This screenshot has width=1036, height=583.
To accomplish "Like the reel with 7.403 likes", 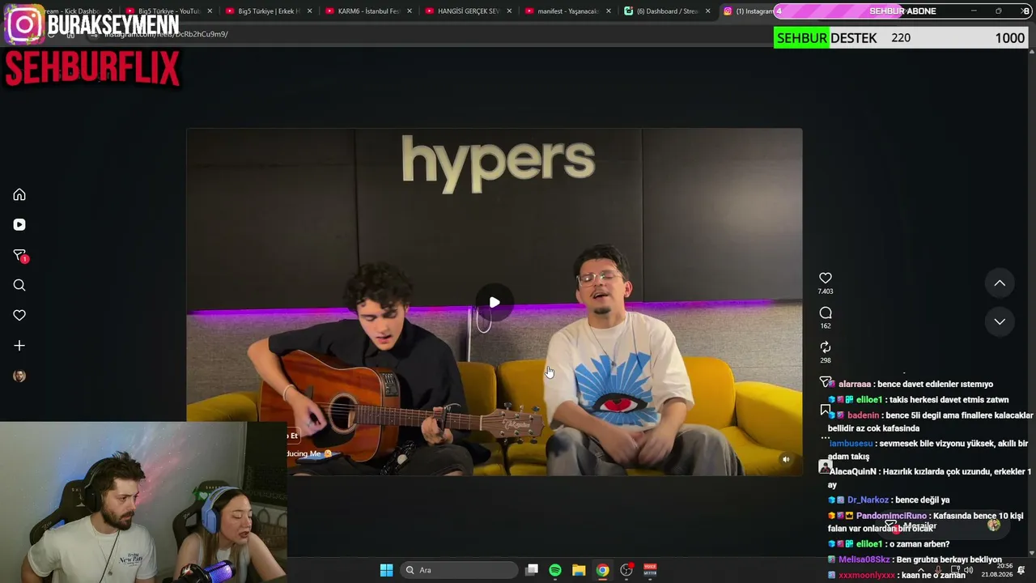I will [x=826, y=278].
